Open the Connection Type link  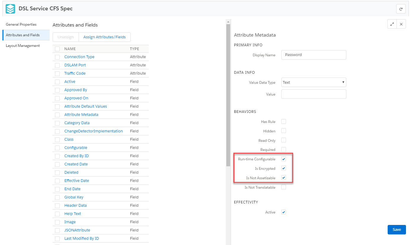pyautogui.click(x=79, y=57)
